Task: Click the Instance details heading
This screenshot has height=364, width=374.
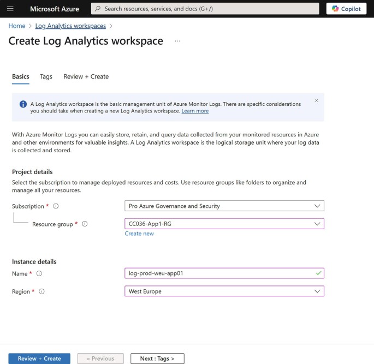Action: coord(34,262)
